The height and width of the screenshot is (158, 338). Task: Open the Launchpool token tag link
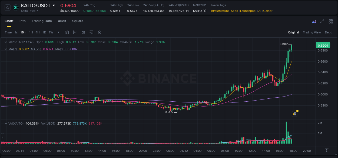(248, 11)
